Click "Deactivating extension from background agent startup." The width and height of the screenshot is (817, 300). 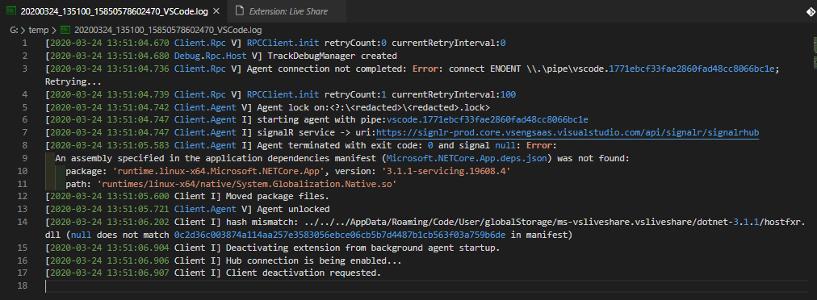coord(362,248)
